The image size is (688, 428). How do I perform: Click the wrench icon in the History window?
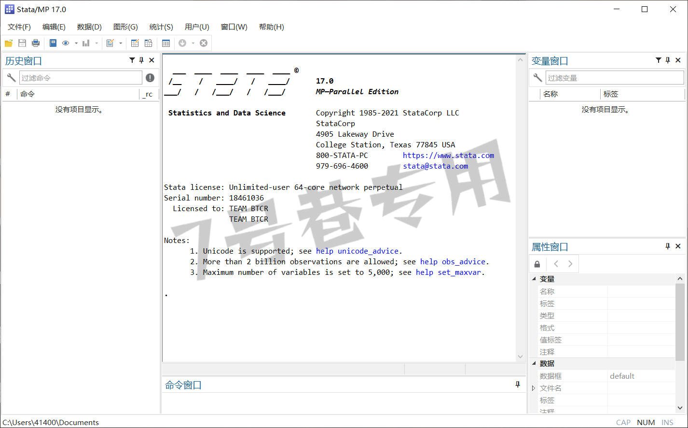[11, 77]
